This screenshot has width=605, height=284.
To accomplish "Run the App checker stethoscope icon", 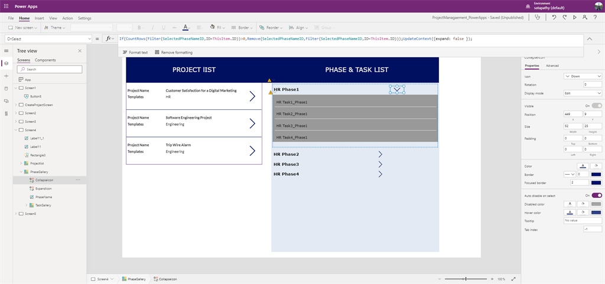I will pos(537,18).
